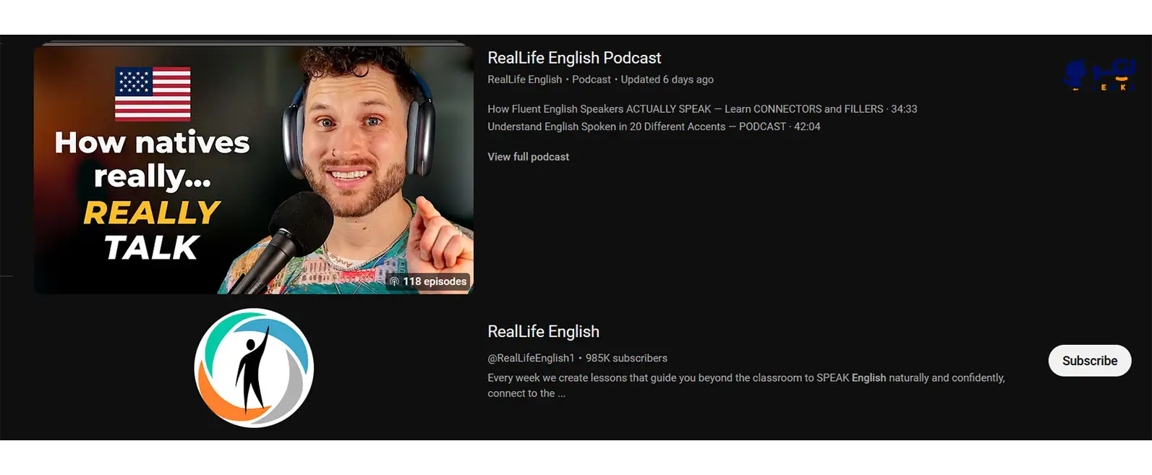Click 'Updated 6 days ago' text
This screenshot has height=475, width=1152.
coord(667,80)
